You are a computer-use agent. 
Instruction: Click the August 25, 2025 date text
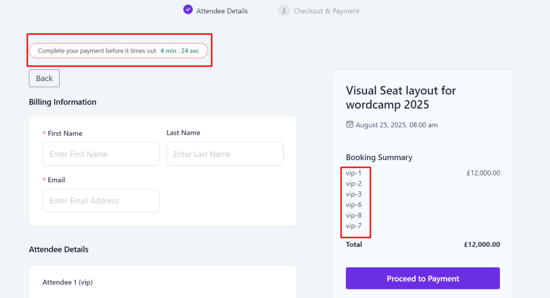pos(396,125)
